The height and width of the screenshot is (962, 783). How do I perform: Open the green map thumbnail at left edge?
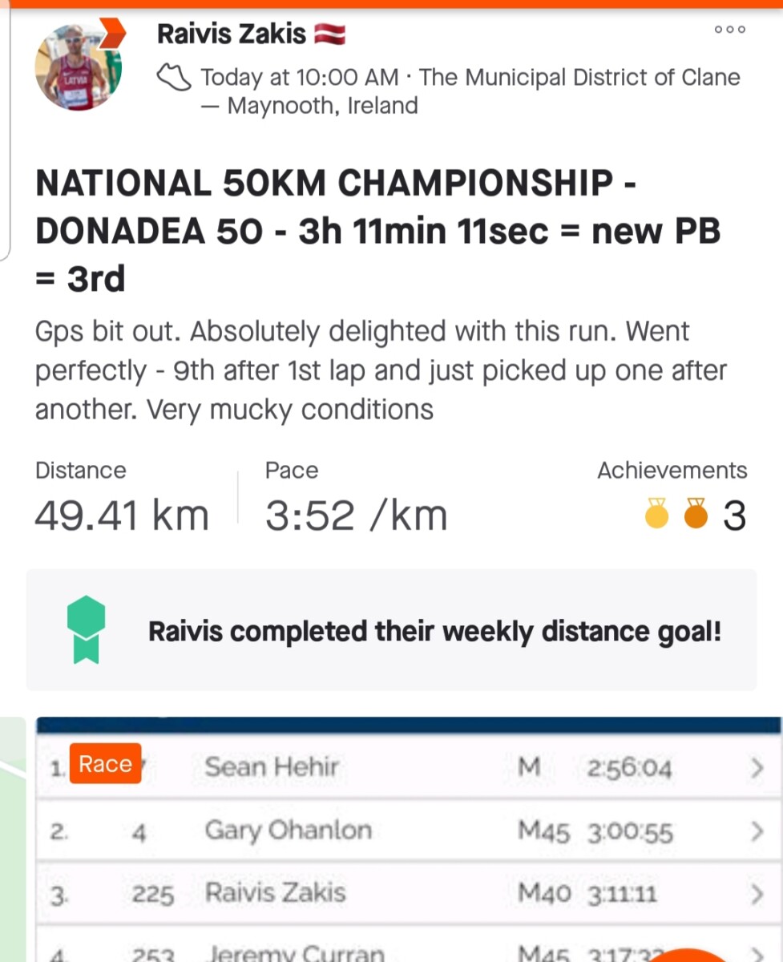(x=13, y=839)
